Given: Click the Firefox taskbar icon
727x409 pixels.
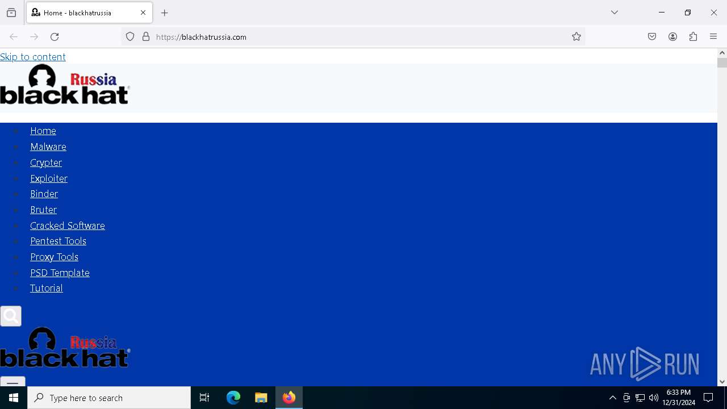Looking at the screenshot, I should 289,398.
